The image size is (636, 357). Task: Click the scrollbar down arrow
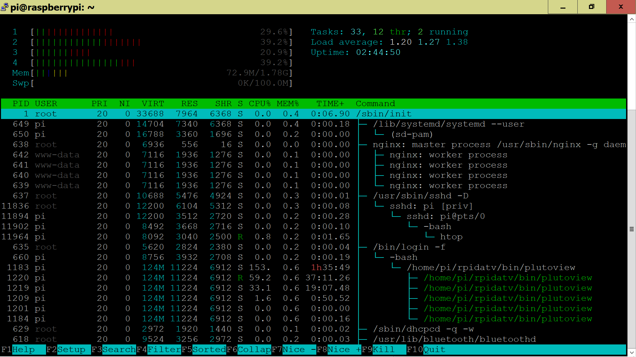point(632,352)
